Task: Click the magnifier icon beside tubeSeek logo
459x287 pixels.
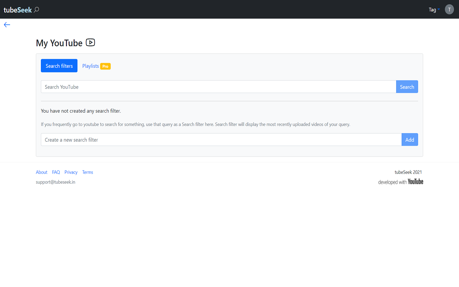Action: [x=37, y=10]
